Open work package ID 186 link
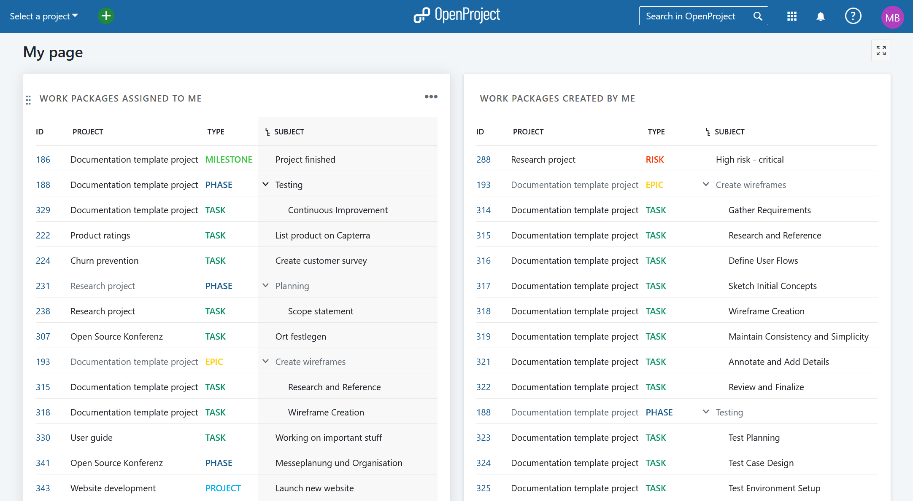The width and height of the screenshot is (913, 501). 43,160
